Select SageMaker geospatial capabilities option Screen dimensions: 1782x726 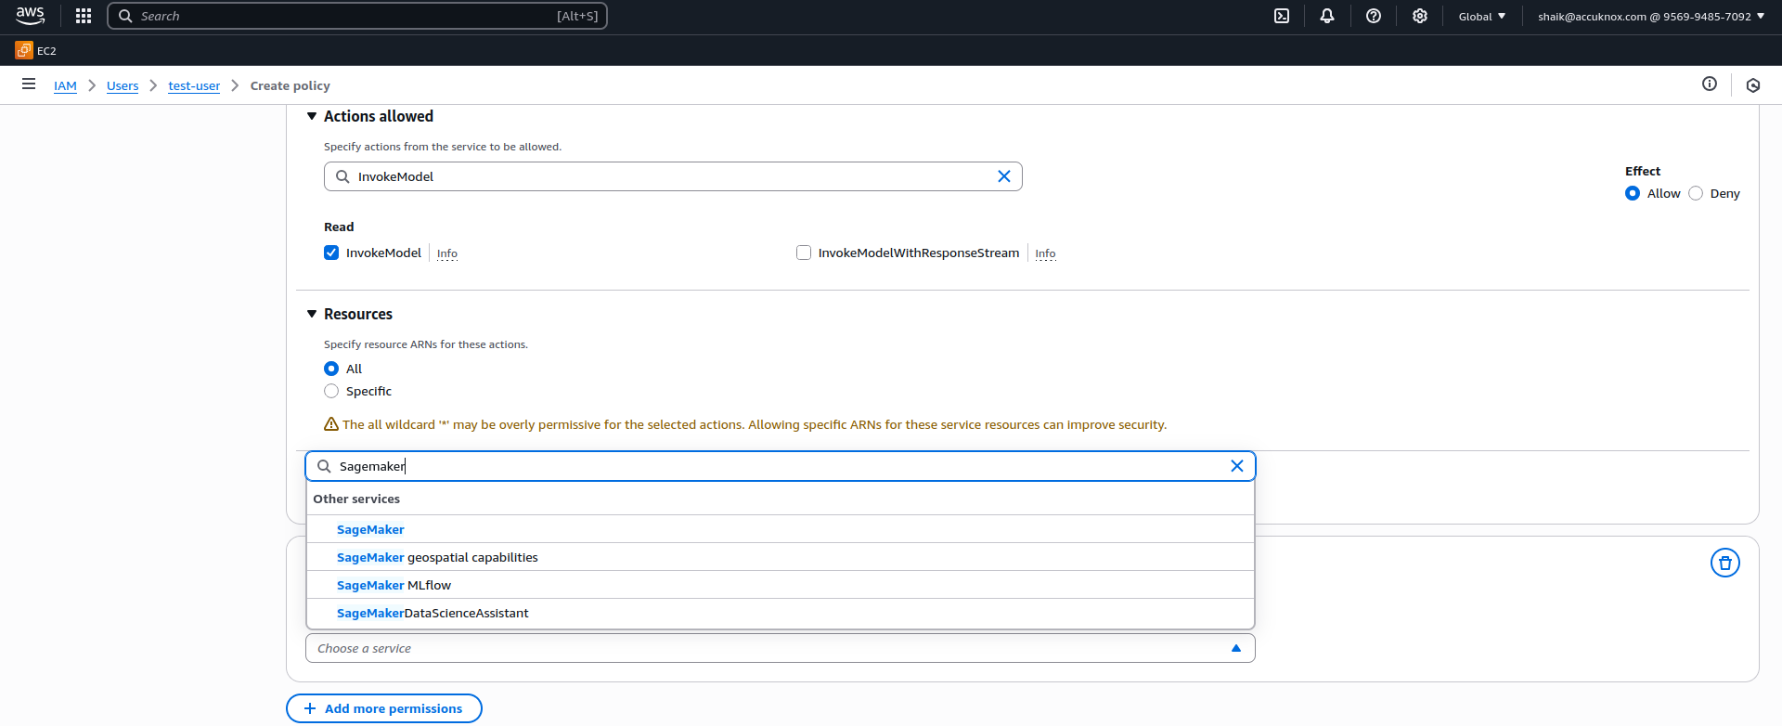coord(437,557)
